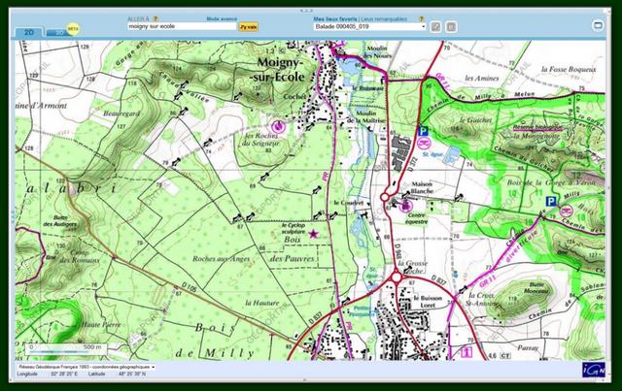Click the 'Moulin de la Maîtrise' label
622x391 pixels.
[365, 116]
